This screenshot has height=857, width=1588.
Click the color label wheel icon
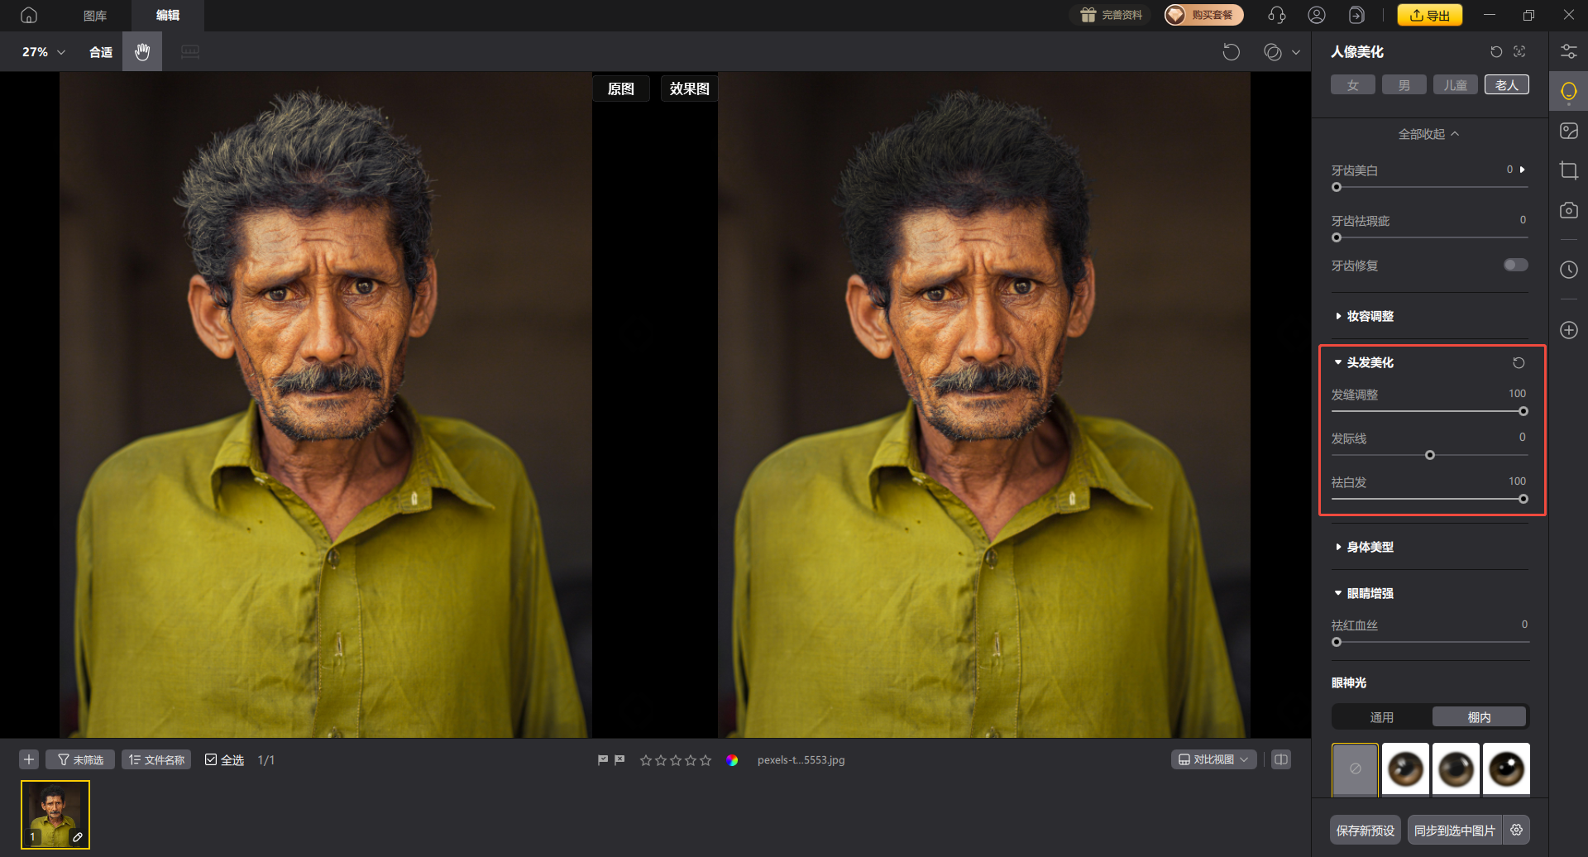pos(732,760)
